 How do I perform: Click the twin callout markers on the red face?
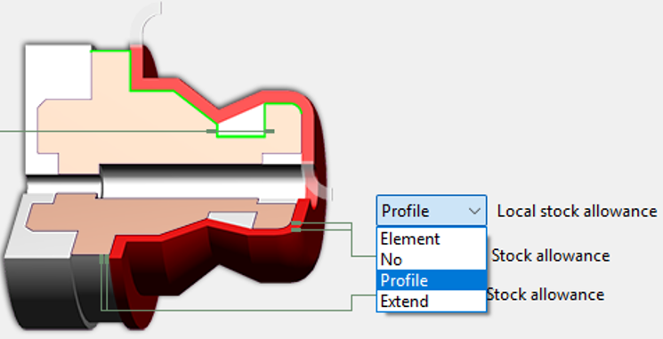click(296, 226)
